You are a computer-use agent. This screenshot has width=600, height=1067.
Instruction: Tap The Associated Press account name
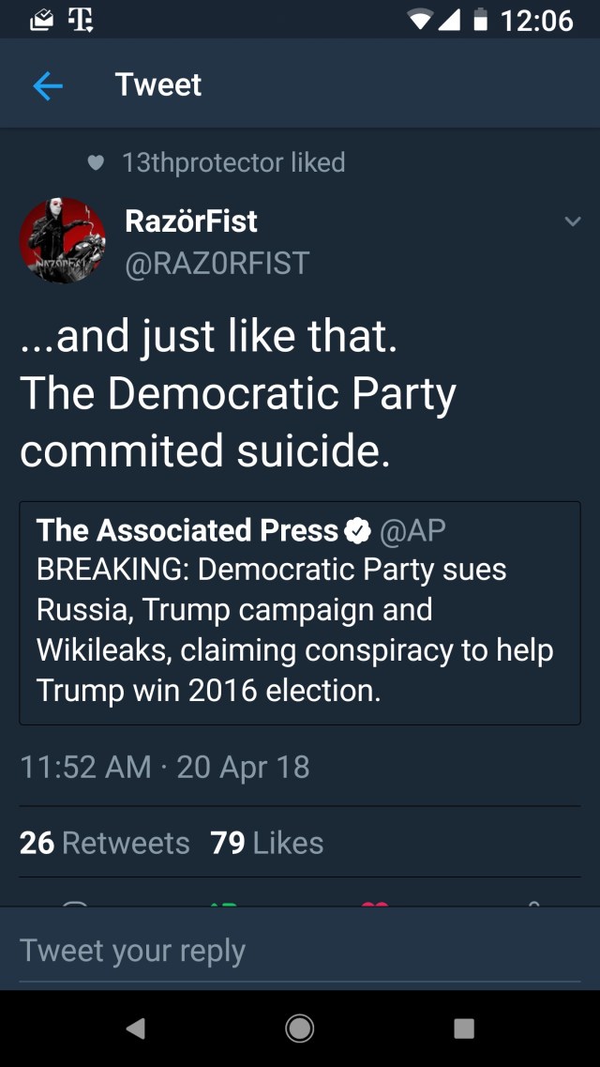pyautogui.click(x=187, y=531)
